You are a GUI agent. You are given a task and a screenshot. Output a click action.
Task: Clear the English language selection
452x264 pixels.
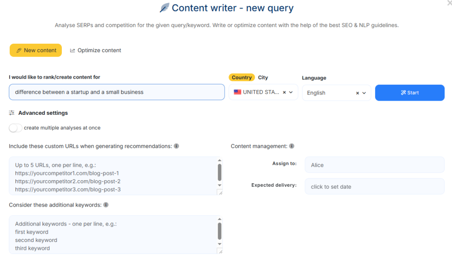pyautogui.click(x=358, y=93)
